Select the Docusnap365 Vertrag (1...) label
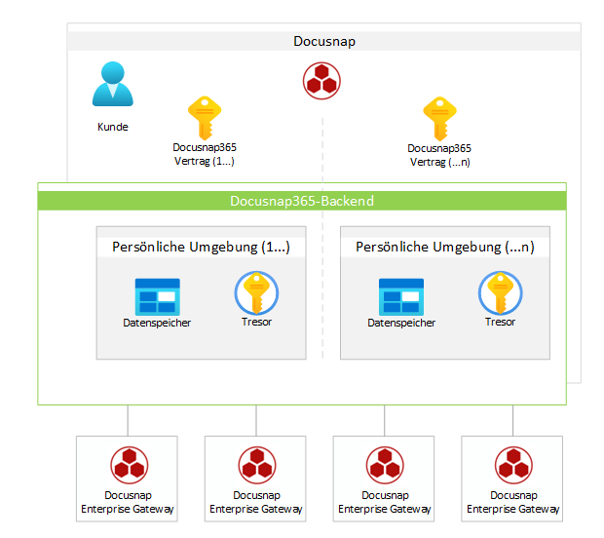The image size is (604, 538). pyautogui.click(x=205, y=154)
